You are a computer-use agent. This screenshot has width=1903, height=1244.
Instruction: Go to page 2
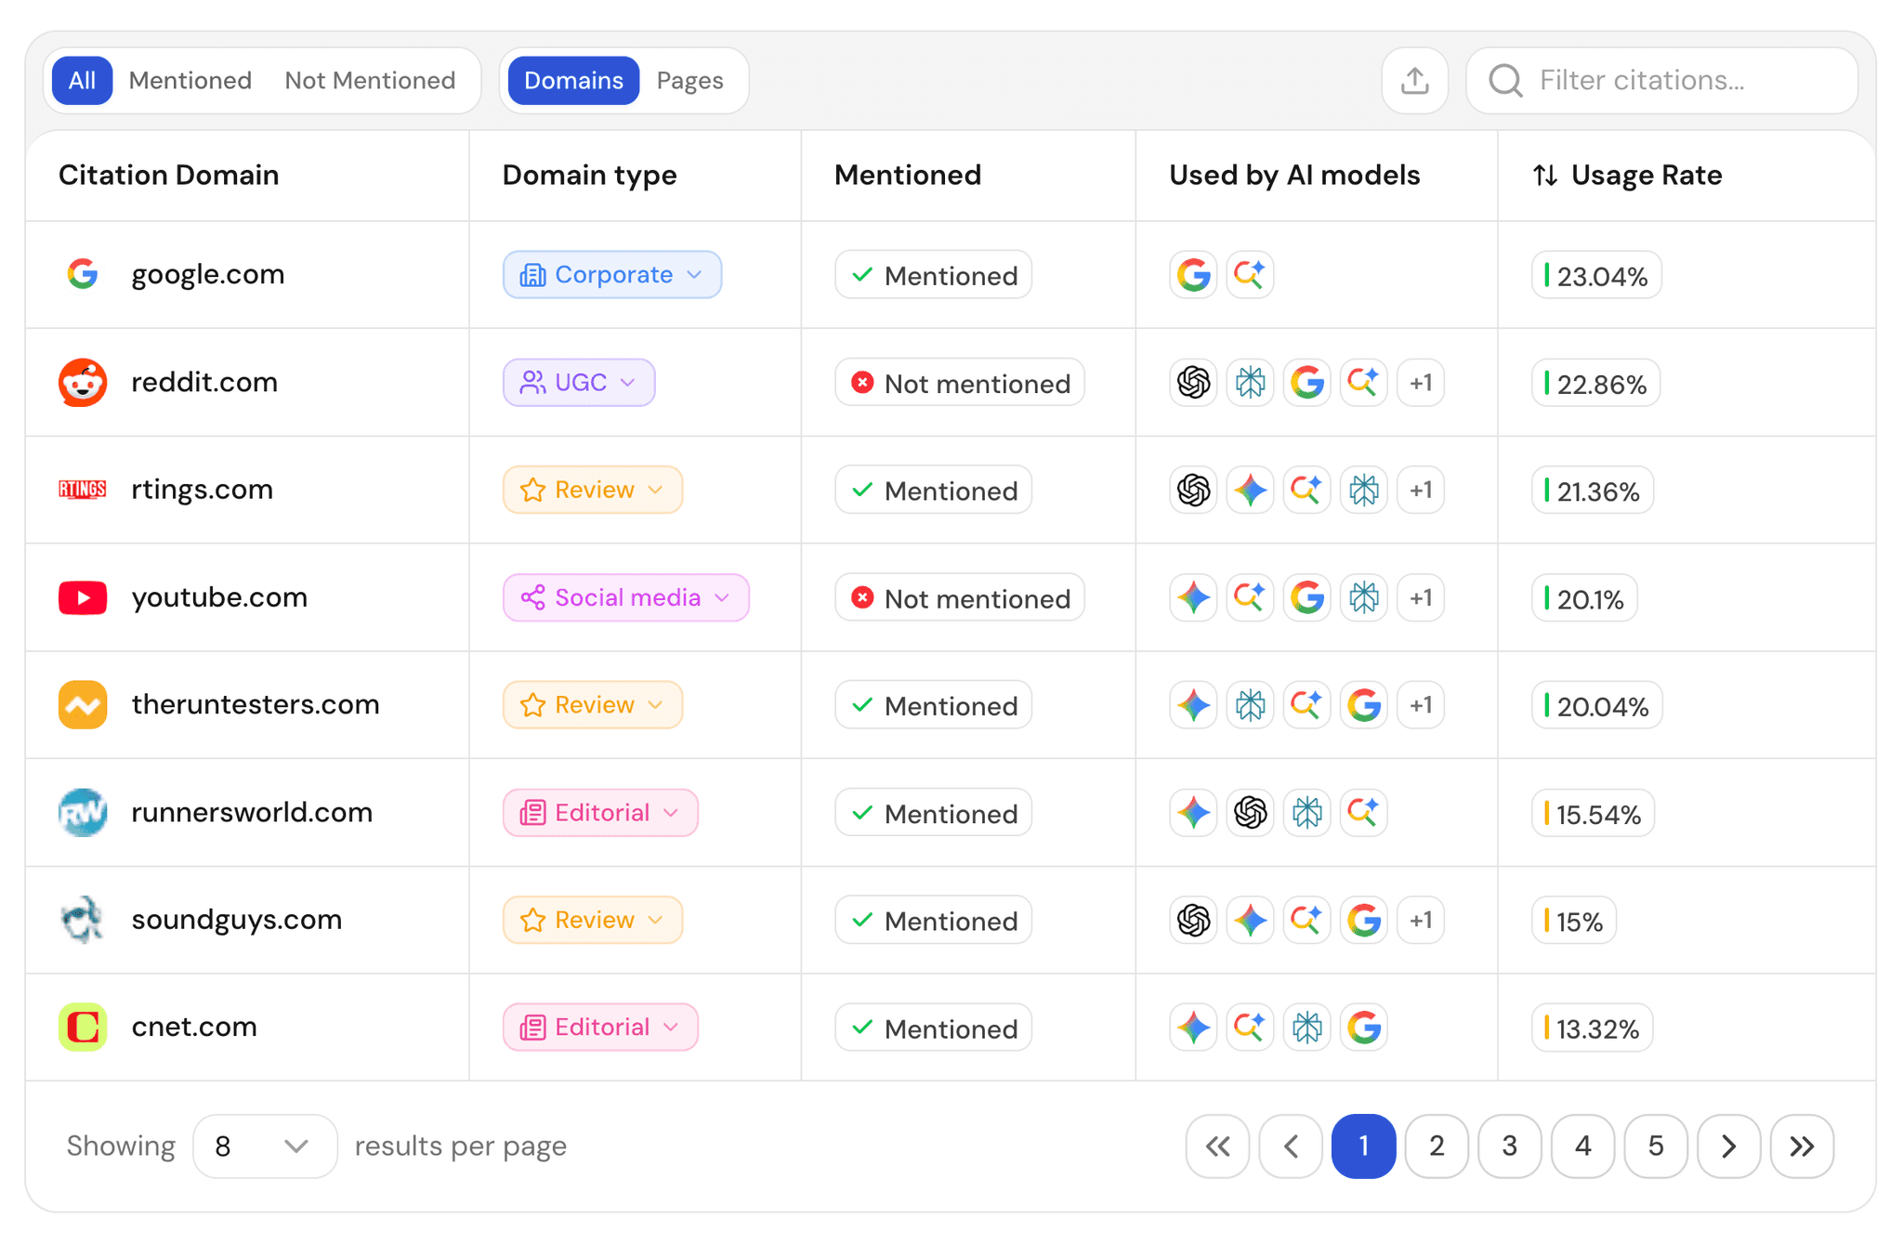pos(1437,1146)
